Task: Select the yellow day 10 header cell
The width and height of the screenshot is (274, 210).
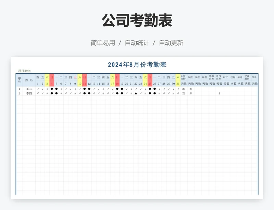Action: (x=80, y=84)
